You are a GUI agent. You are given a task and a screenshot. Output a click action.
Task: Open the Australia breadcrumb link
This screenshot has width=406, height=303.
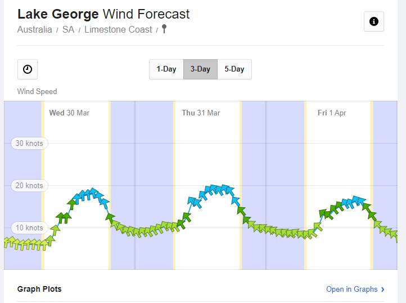[x=35, y=30]
